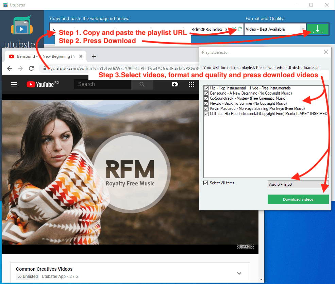Uncheck Bensound - A New Beginning item
335x284 pixels.
click(206, 93)
